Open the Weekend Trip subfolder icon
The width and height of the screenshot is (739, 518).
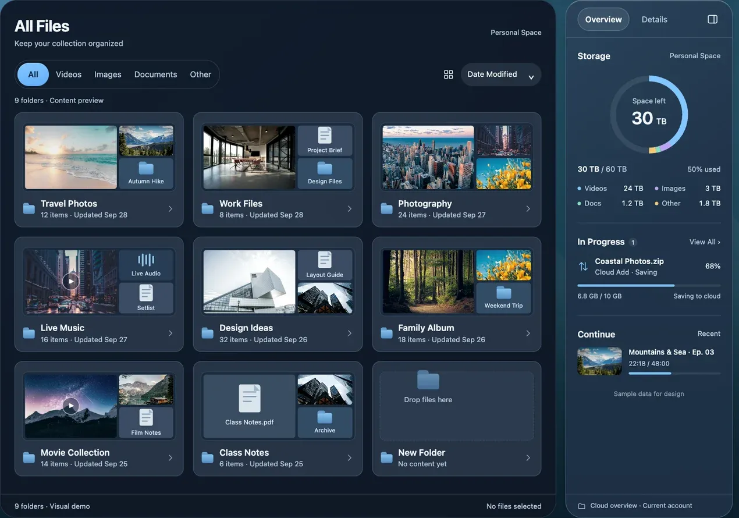coord(504,292)
